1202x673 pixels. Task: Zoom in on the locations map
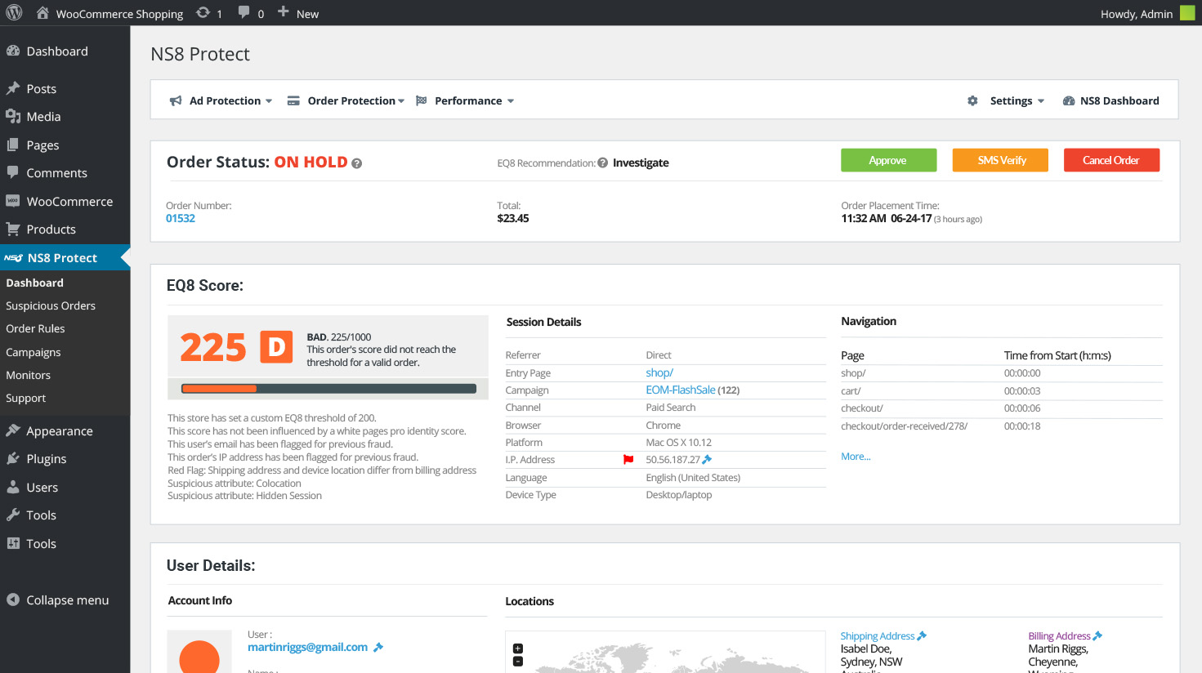pos(518,648)
